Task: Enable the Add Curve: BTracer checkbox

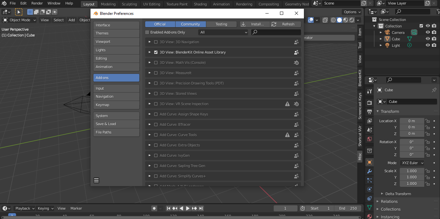Action: point(156,124)
